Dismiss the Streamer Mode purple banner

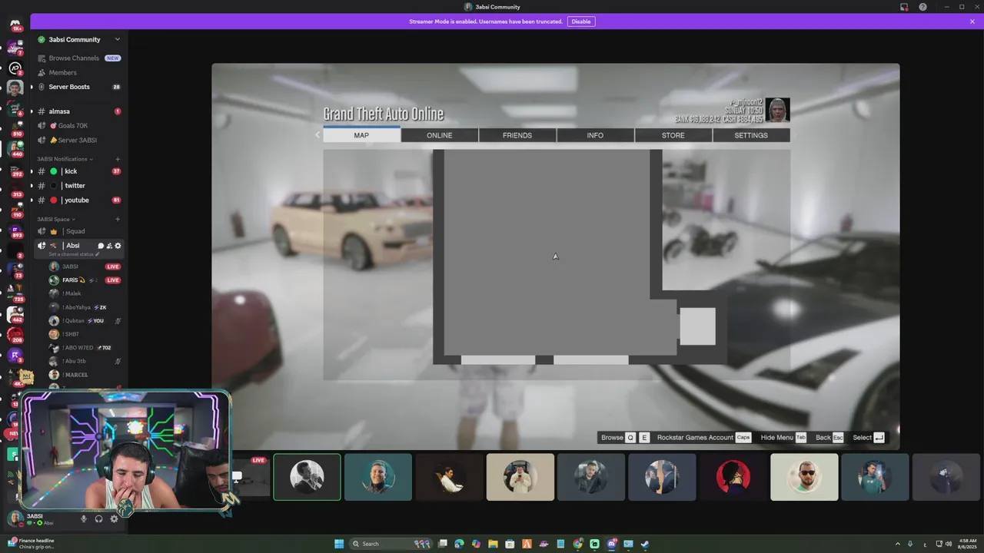(972, 22)
